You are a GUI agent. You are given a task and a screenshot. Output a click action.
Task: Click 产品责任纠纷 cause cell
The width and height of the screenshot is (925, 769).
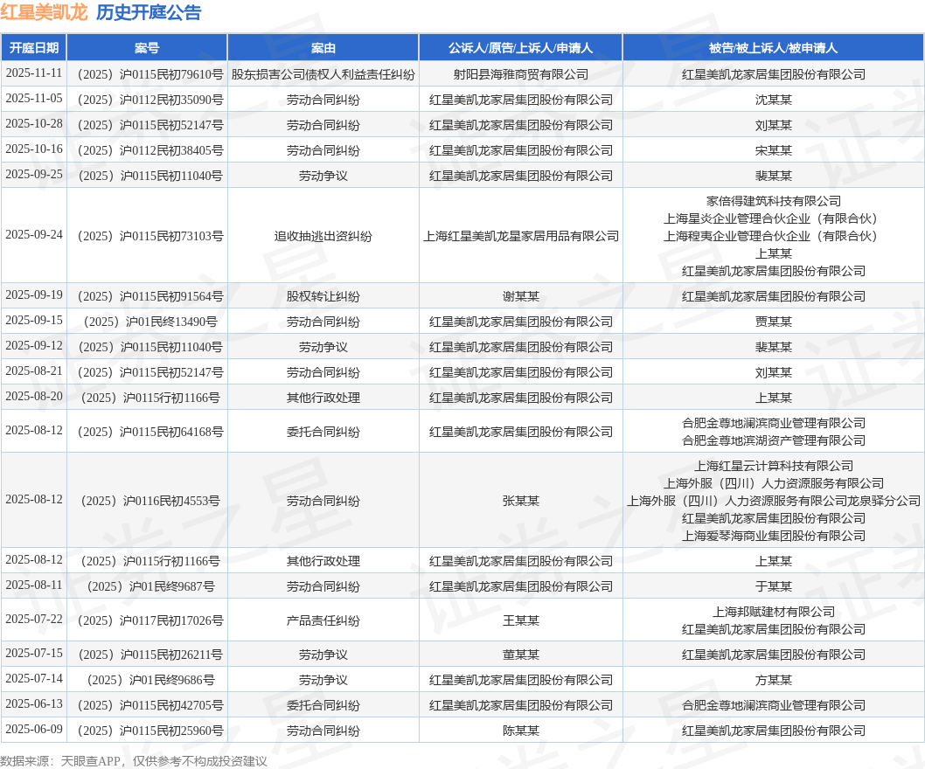pos(323,620)
